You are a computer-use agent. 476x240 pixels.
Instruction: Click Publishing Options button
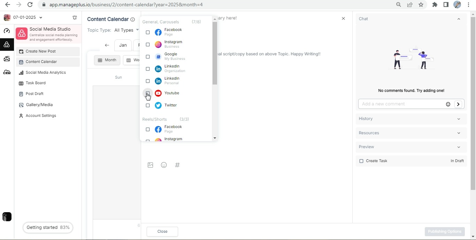point(445,232)
